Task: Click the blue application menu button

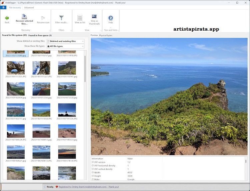Action: [x=4, y=7]
